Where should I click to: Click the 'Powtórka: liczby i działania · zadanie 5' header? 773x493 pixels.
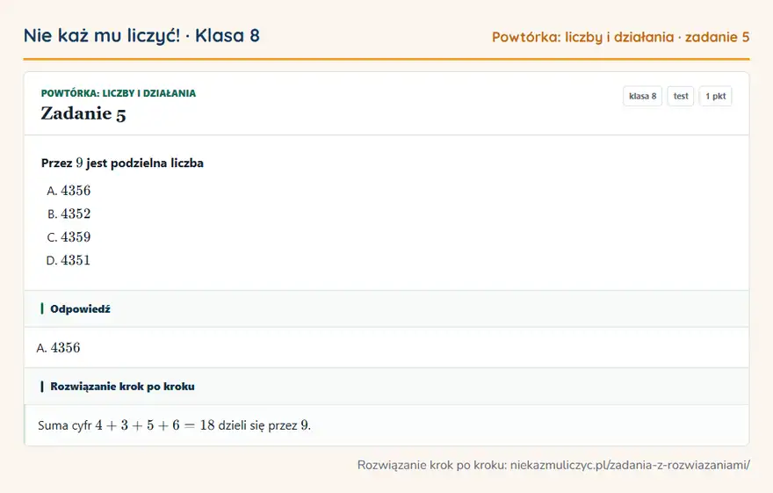tap(621, 37)
